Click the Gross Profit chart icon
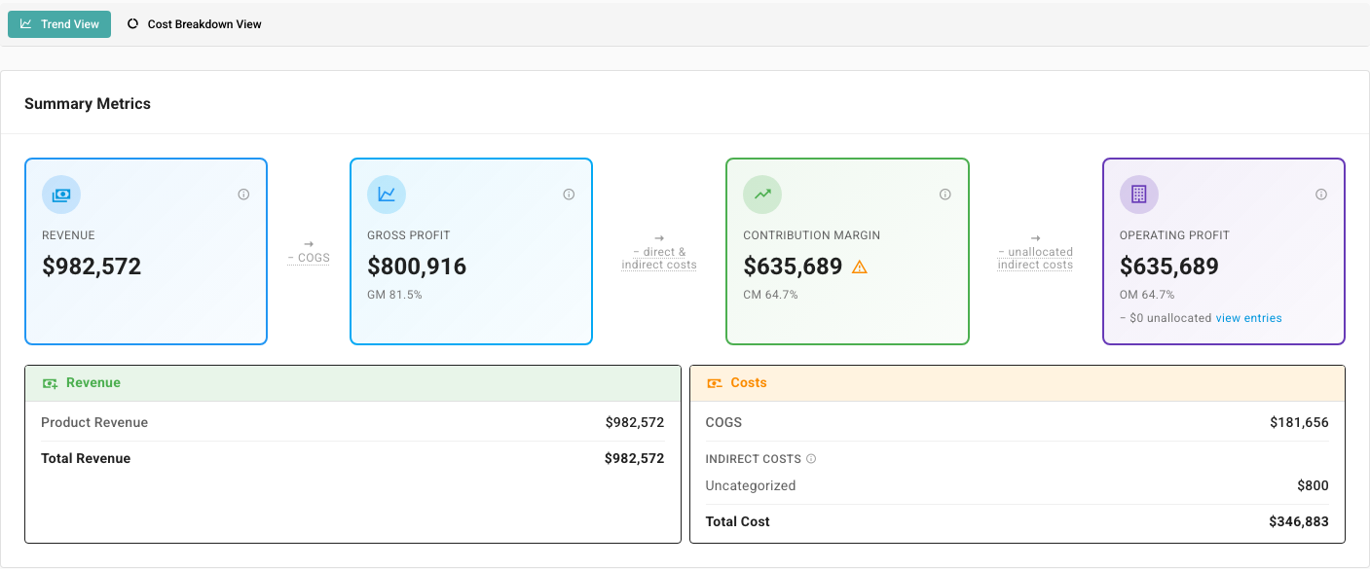This screenshot has width=1370, height=569. [387, 195]
